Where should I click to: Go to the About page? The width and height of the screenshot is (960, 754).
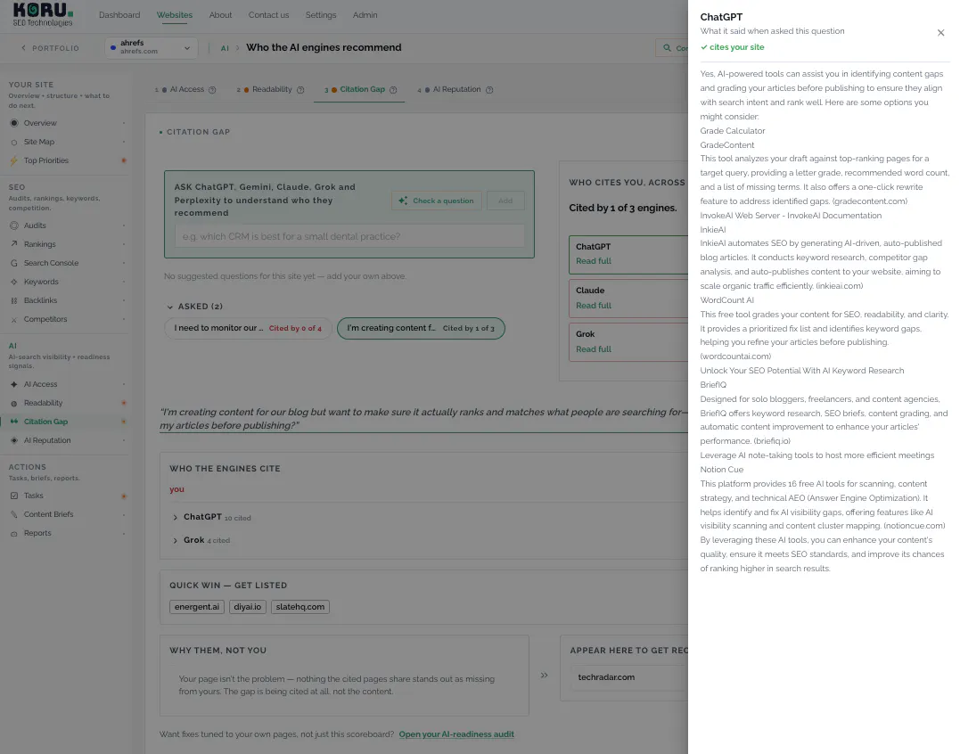click(x=220, y=14)
